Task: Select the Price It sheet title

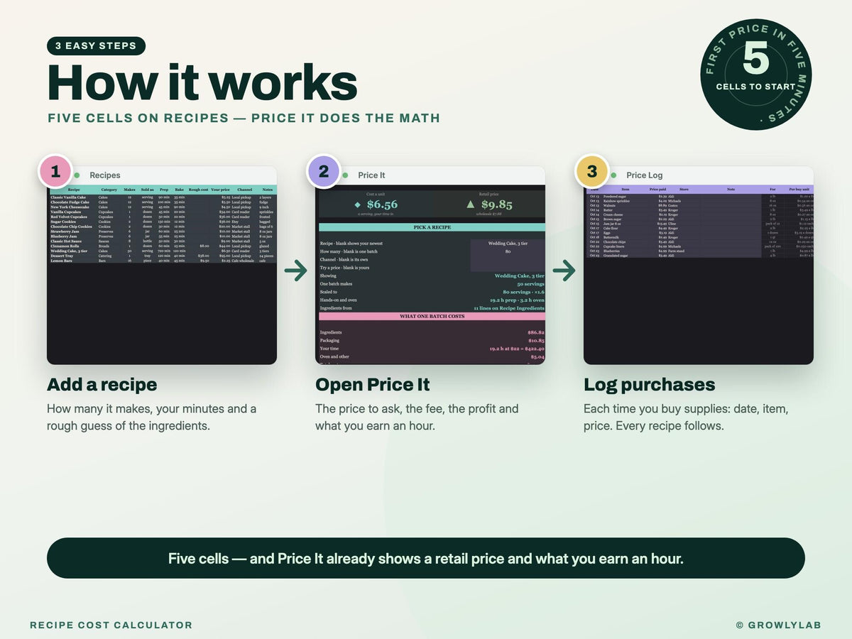Action: click(x=372, y=175)
